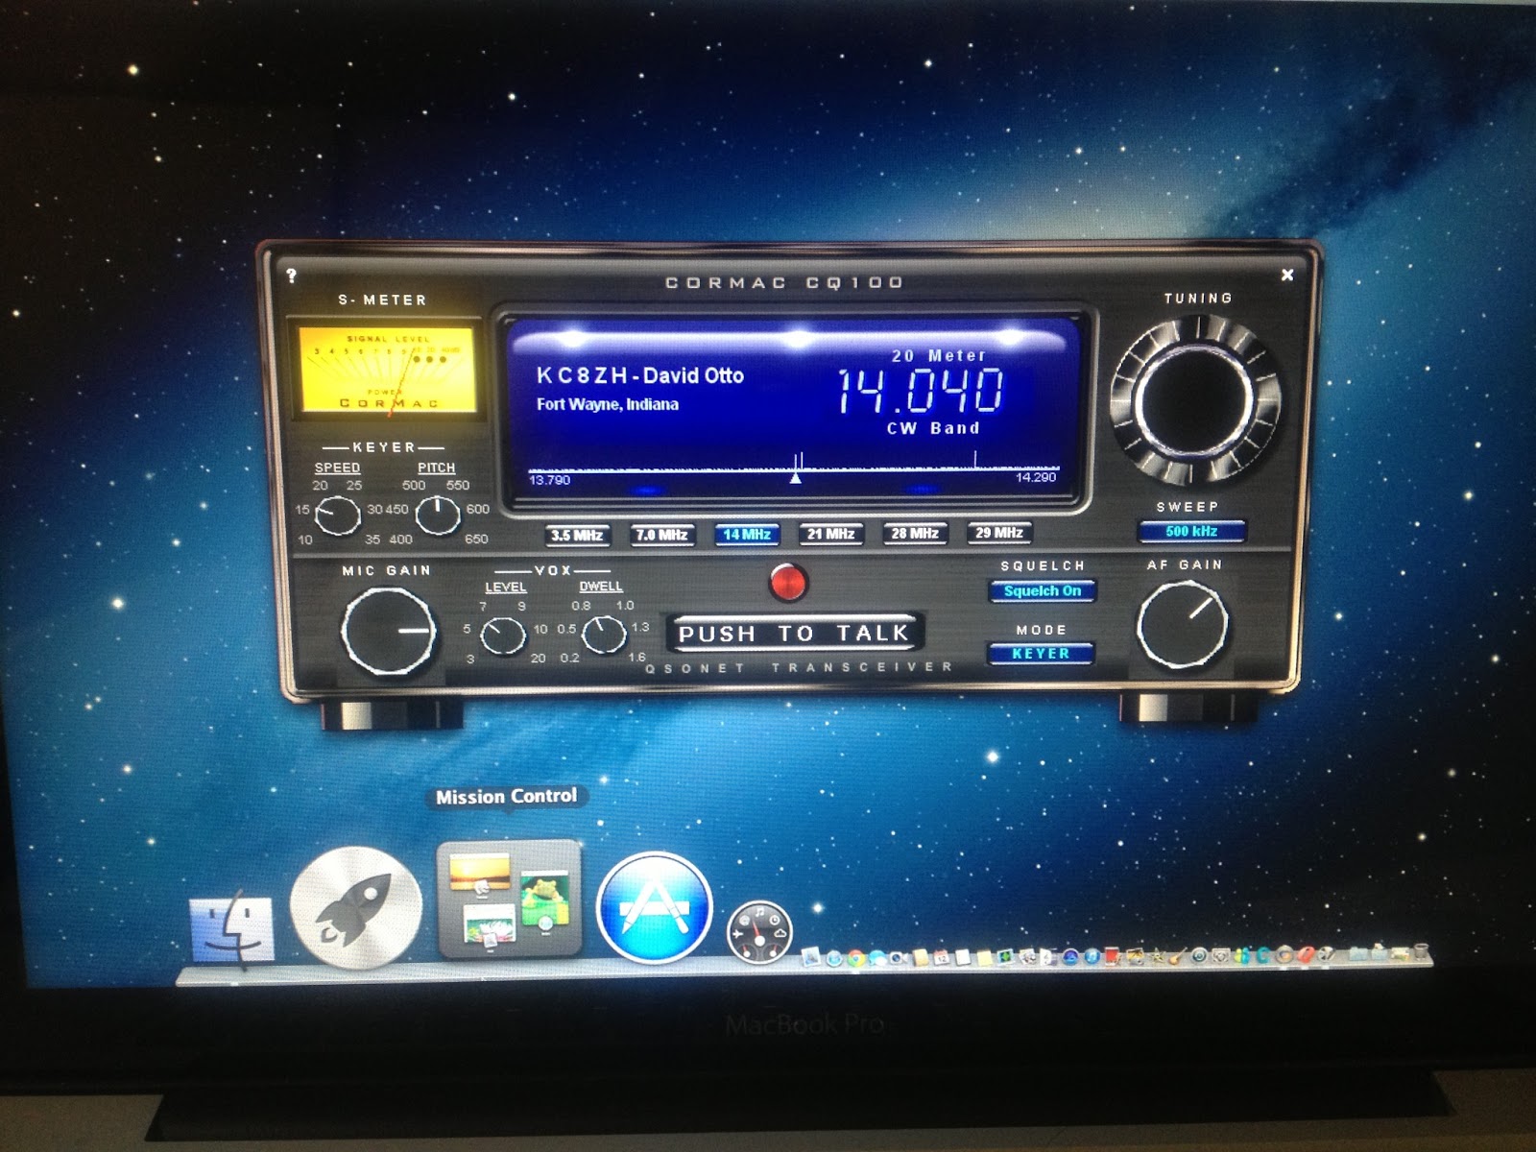Change the Mode from KEYER
The width and height of the screenshot is (1536, 1152).
tap(1041, 654)
